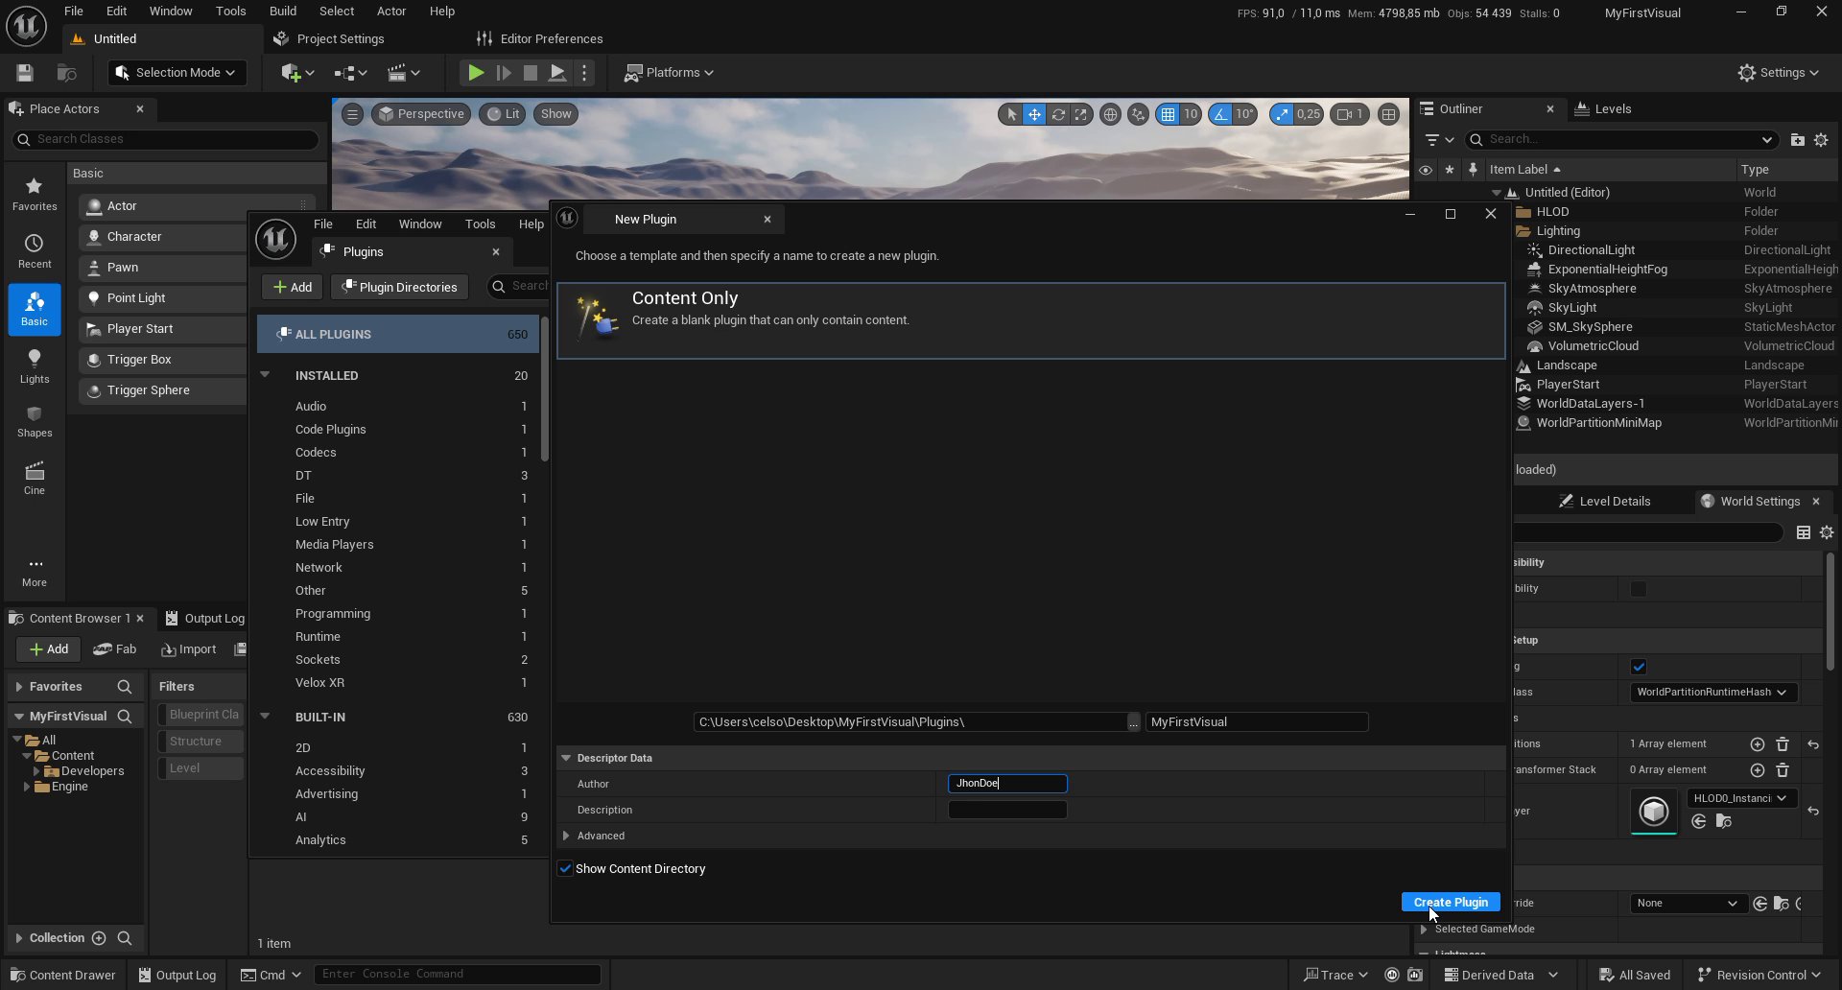Open Fab from the Content Browser
Screen dimensions: 1842x990
click(115, 649)
